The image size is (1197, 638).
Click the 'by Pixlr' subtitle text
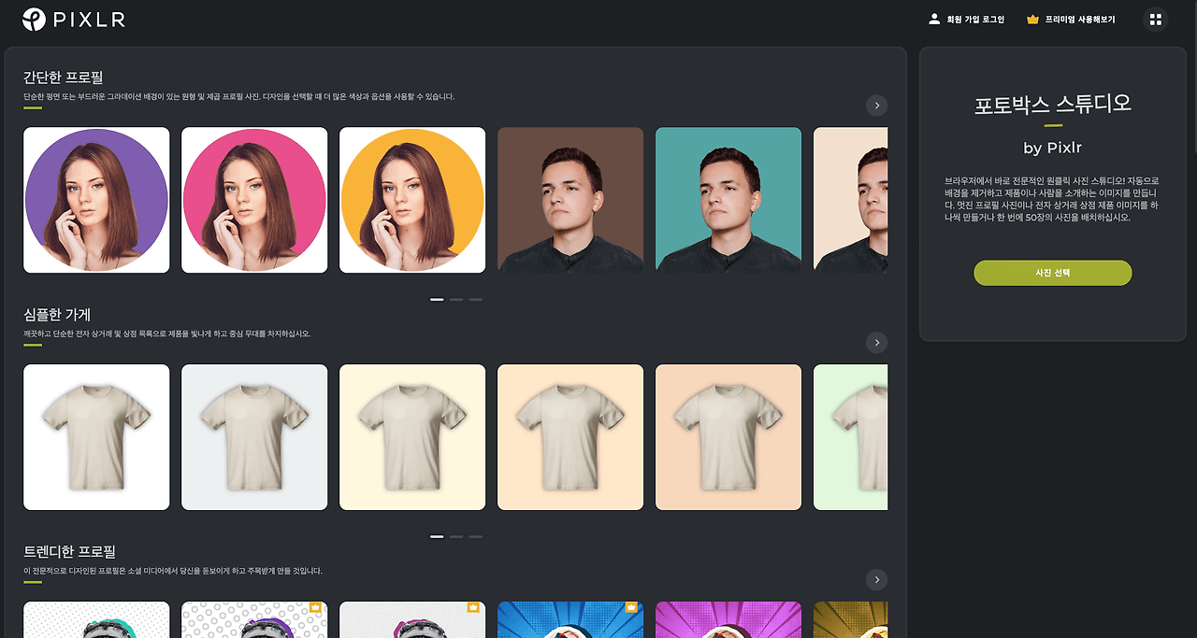tap(1053, 148)
